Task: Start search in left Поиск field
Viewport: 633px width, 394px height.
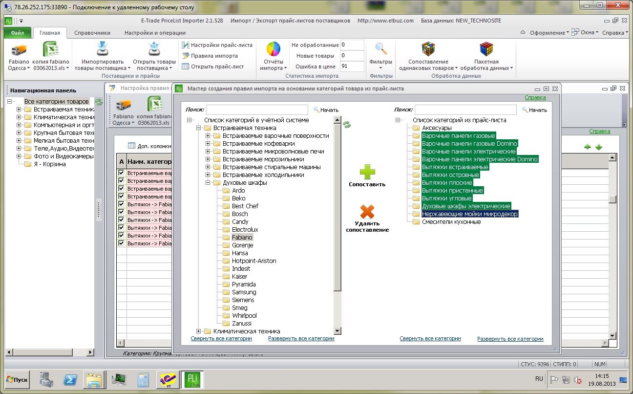Action: point(326,110)
